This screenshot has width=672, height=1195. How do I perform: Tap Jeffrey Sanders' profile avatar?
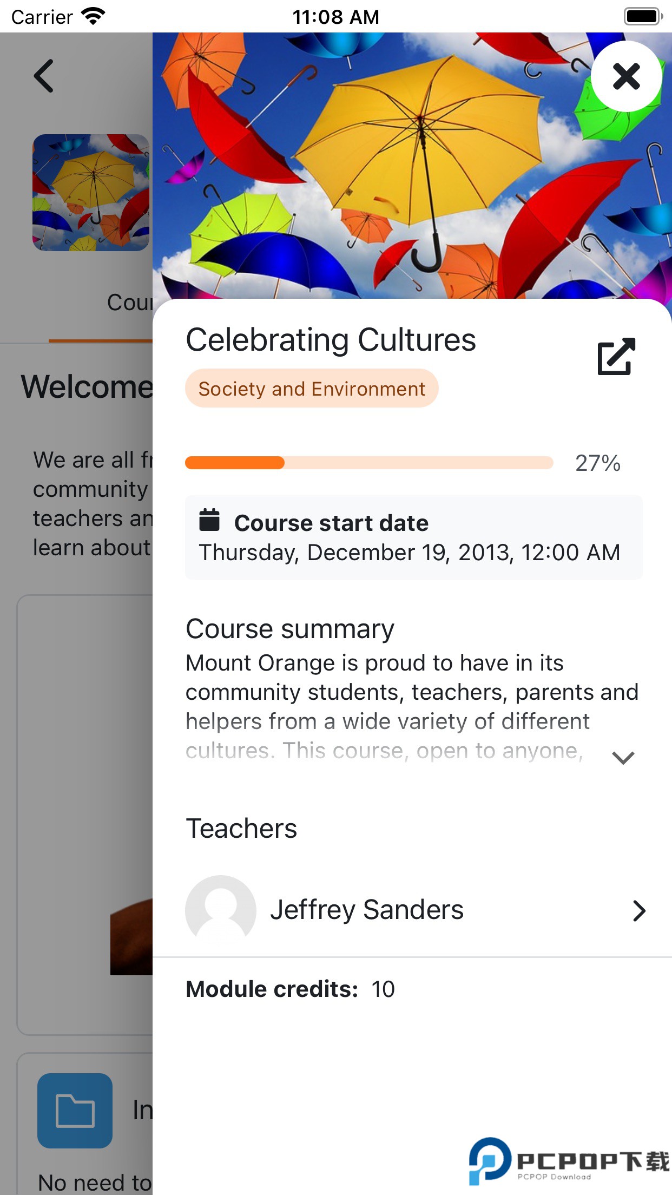click(221, 910)
